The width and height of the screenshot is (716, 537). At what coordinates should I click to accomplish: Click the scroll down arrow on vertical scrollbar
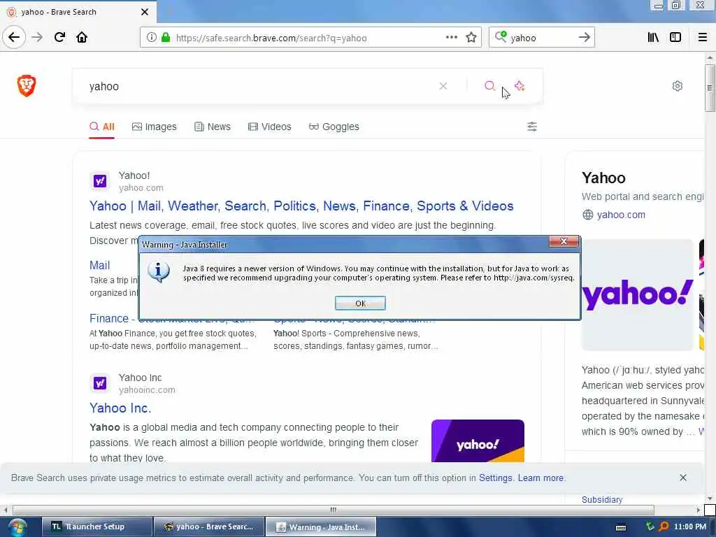709,498
